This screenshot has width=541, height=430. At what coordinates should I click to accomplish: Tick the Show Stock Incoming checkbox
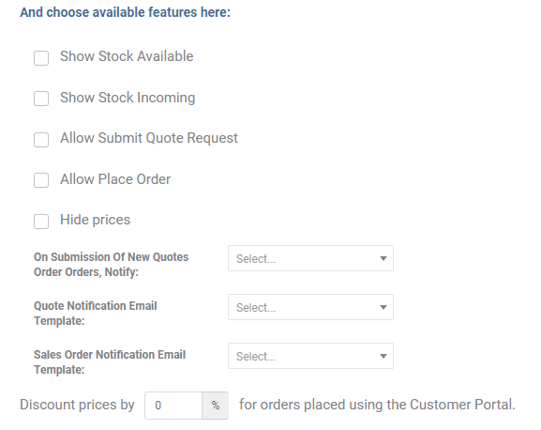pos(41,99)
